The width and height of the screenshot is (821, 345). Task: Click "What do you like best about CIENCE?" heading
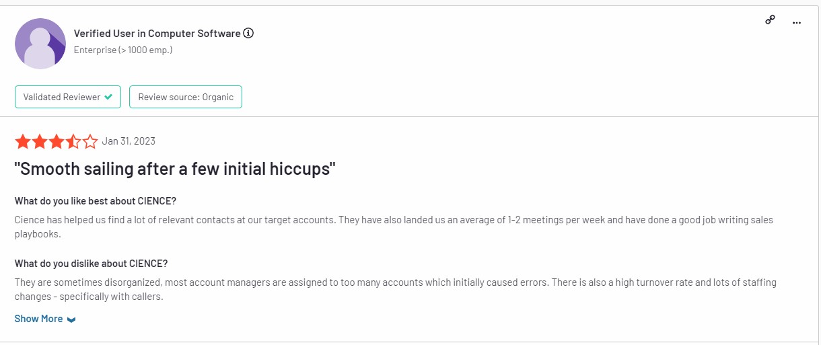(x=96, y=201)
